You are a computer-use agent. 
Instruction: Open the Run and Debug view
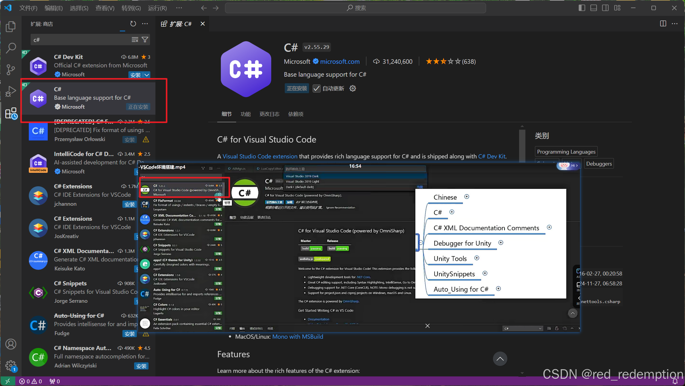tap(11, 91)
